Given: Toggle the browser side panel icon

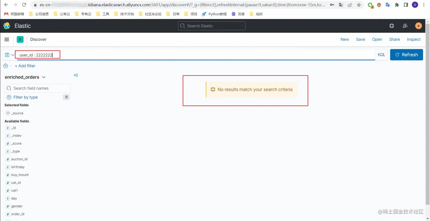Looking at the screenshot, I should [x=406, y=5].
